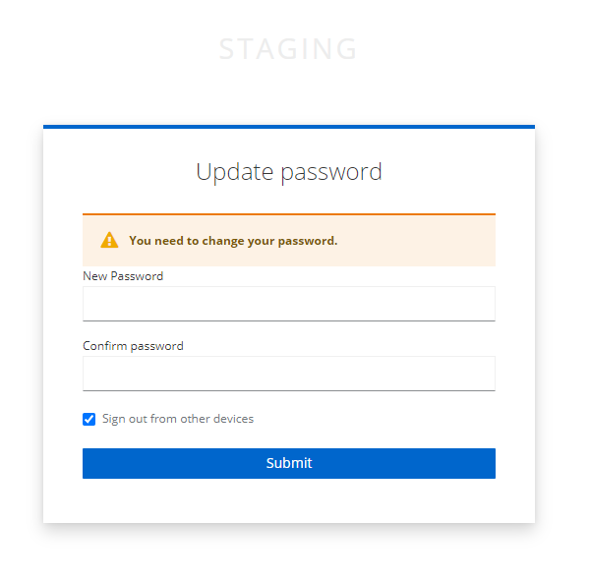Click the Update password heading
The height and width of the screenshot is (581, 590).
288,172
